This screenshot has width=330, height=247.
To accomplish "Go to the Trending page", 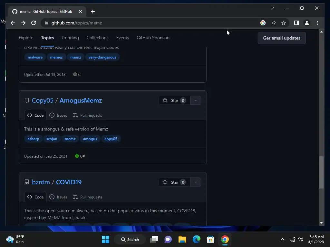I will tap(70, 38).
